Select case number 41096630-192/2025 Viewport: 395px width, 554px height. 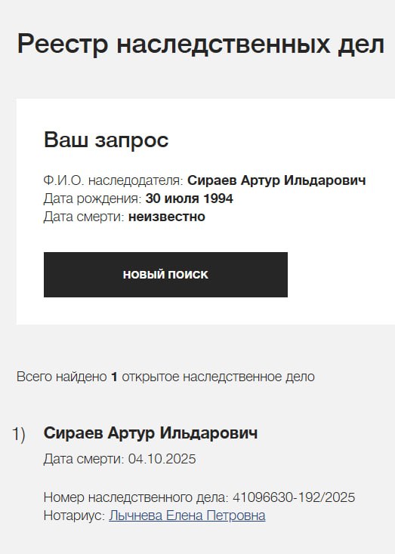click(294, 497)
